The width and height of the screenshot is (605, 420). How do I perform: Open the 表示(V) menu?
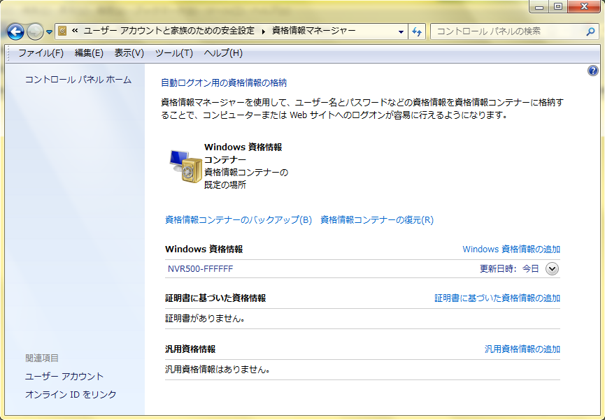point(129,53)
